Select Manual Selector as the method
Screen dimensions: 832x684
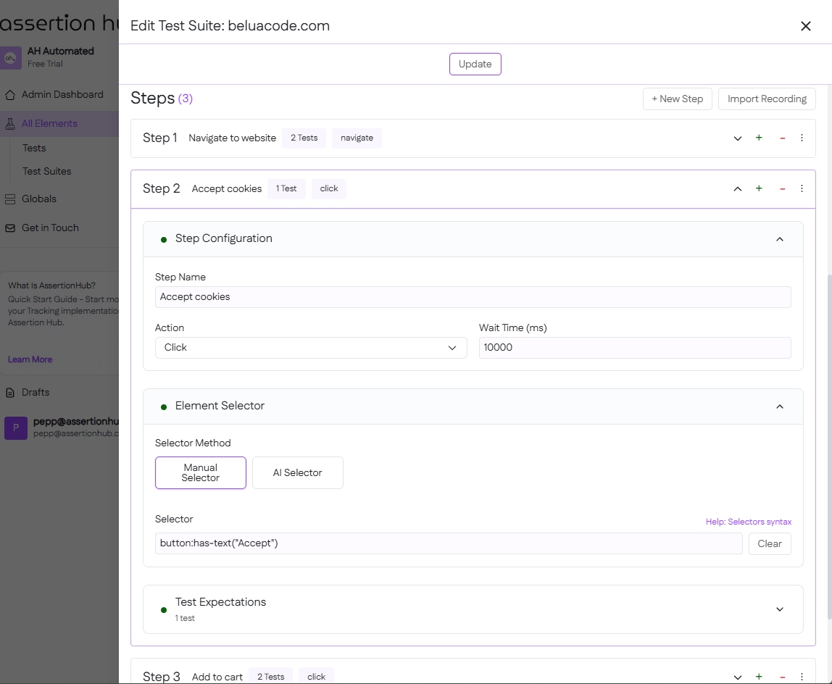click(x=200, y=472)
